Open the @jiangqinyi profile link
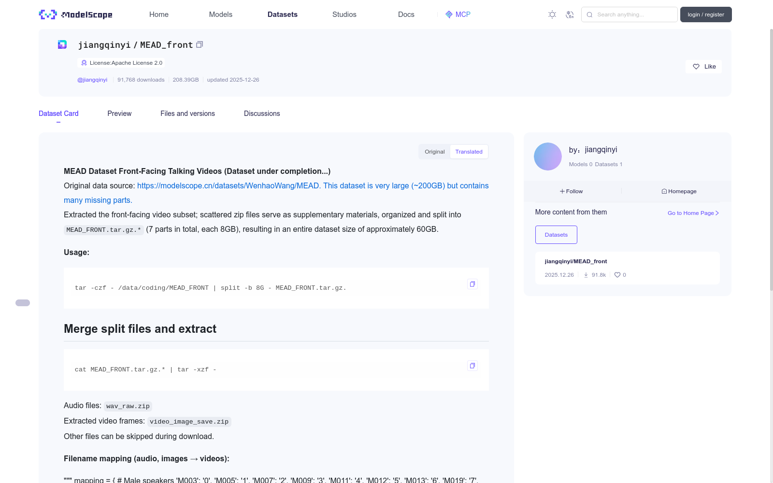This screenshot has height=483, width=773. coord(92,80)
